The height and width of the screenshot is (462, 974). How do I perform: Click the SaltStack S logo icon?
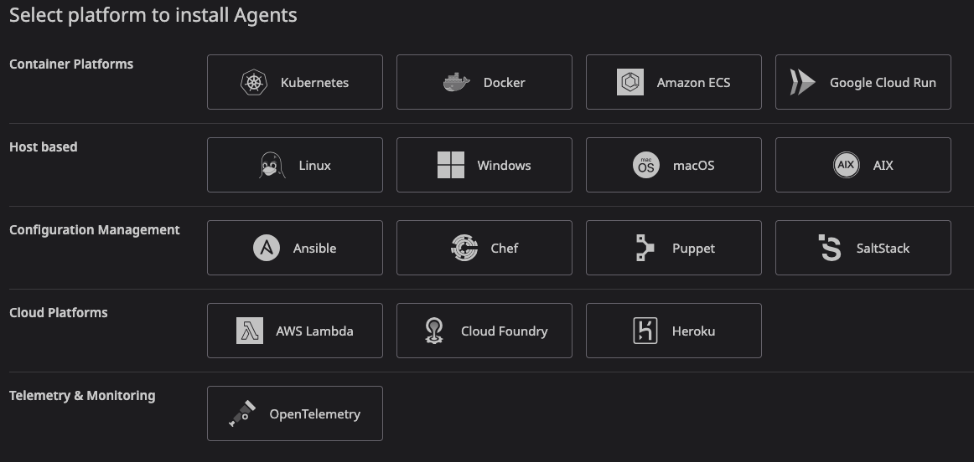click(829, 248)
